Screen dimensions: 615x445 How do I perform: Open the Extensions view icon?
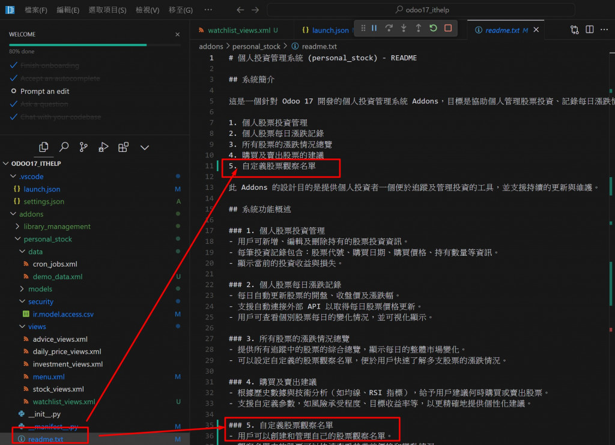(x=124, y=147)
